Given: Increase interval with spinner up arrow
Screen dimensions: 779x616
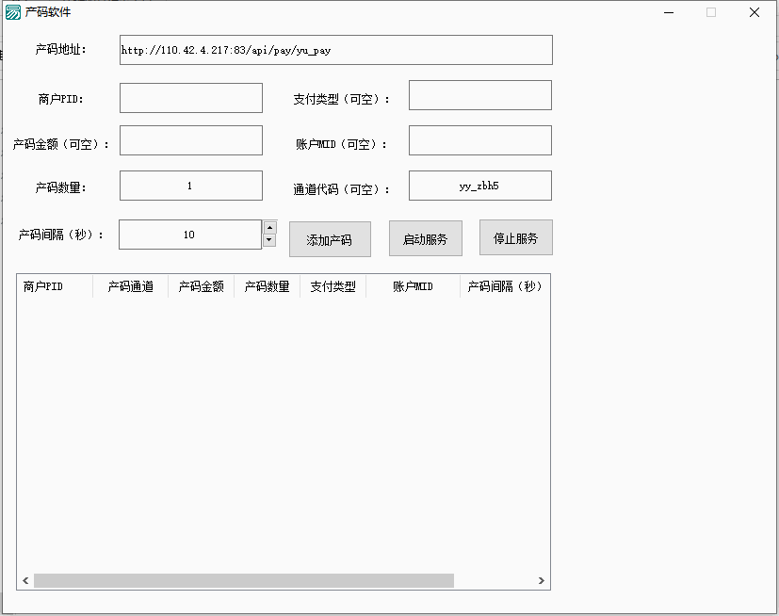Looking at the screenshot, I should pos(269,227).
